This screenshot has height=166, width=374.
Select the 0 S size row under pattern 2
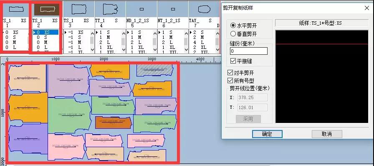(45, 37)
